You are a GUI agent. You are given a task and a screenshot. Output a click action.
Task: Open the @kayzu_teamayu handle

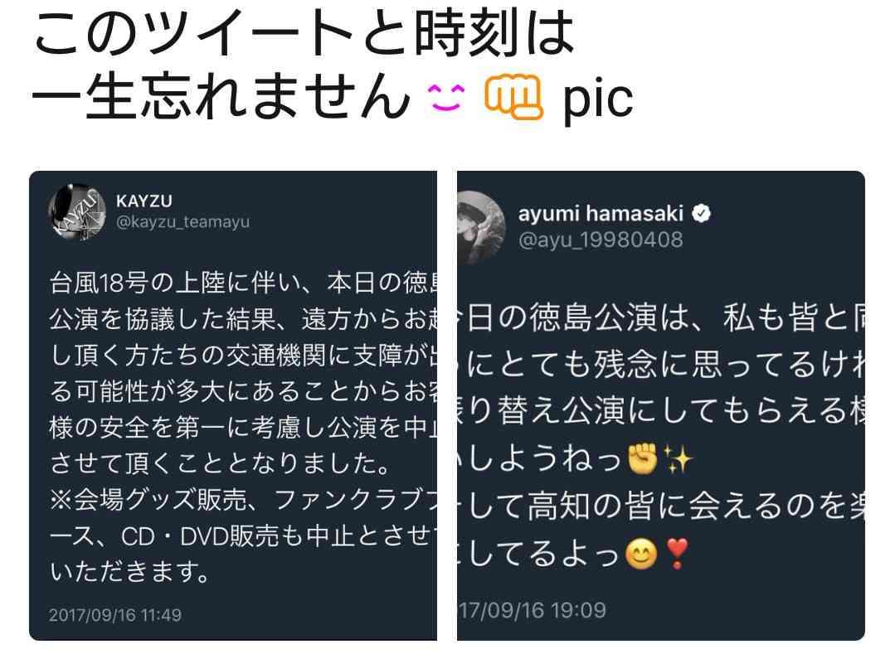tap(182, 222)
